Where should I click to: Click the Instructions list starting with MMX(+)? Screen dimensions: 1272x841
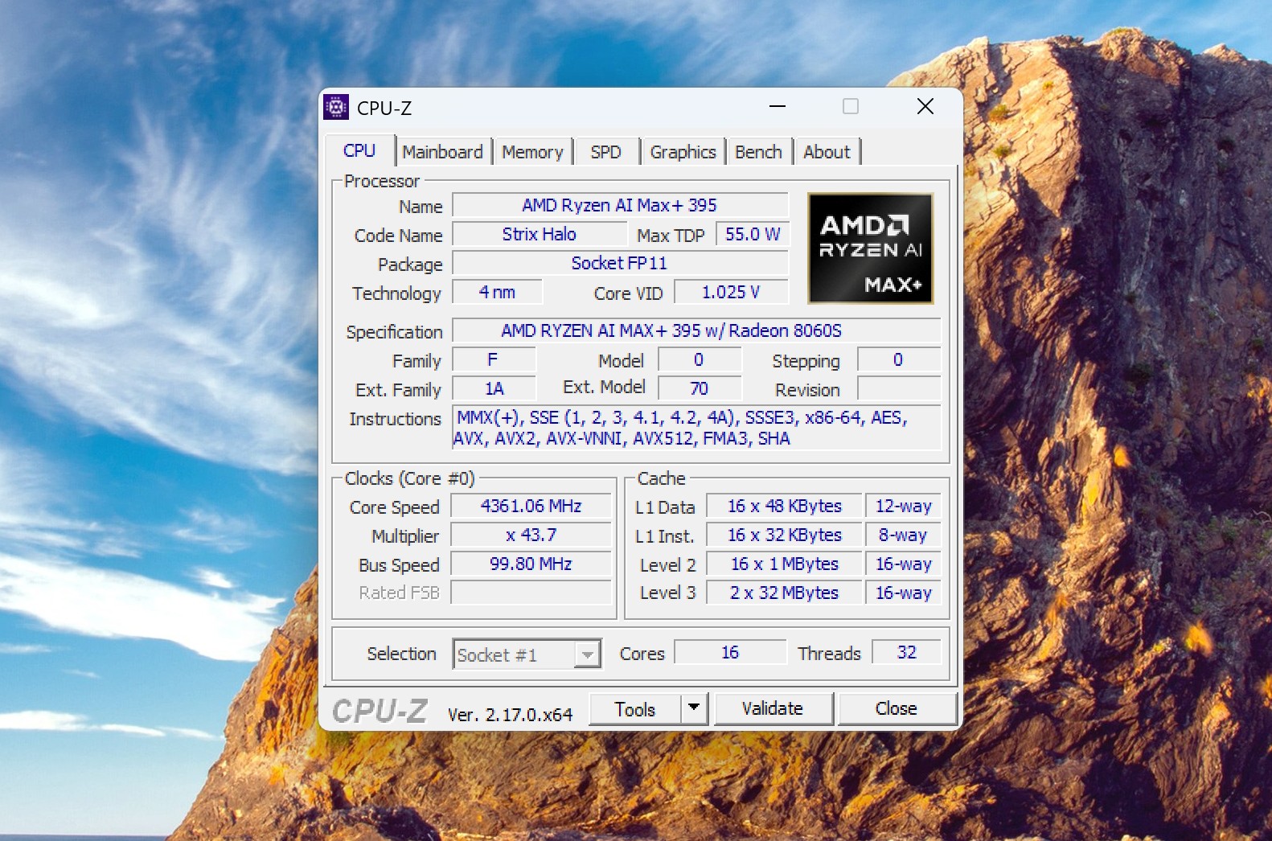[x=696, y=428]
